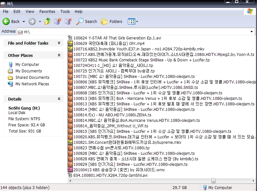Click the Windows flag logo
This screenshot has height=191, width=257.
[x=250, y=11]
